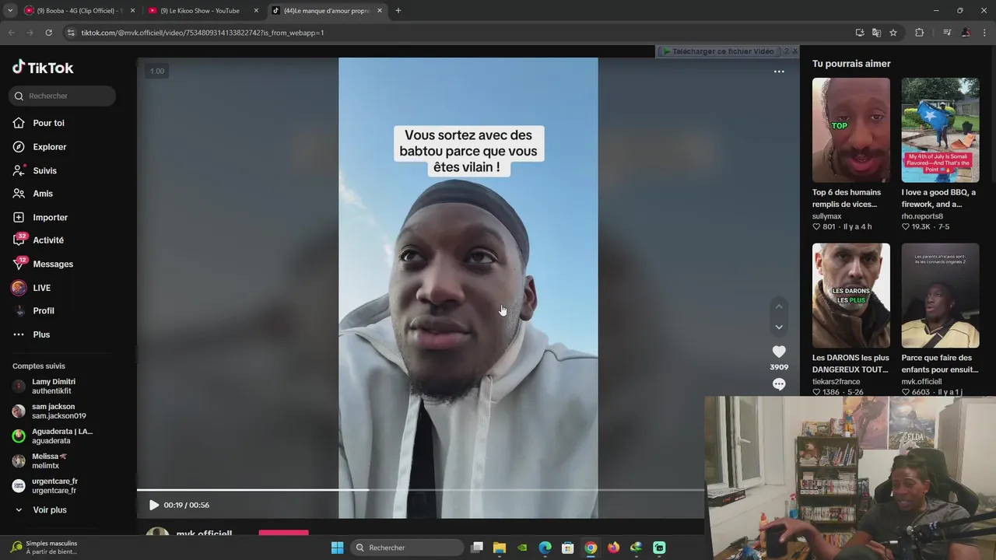Open translate page icon
Viewport: 996px width, 560px height.
click(x=876, y=33)
